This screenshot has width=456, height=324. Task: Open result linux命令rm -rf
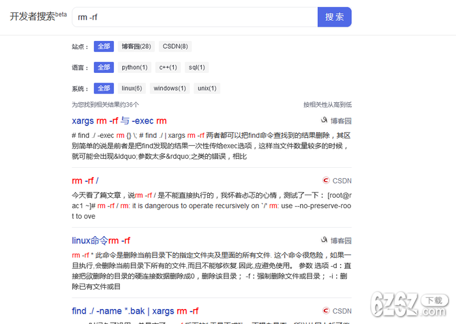click(x=101, y=240)
